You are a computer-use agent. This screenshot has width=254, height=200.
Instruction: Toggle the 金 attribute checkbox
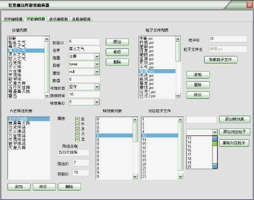pos(77,119)
